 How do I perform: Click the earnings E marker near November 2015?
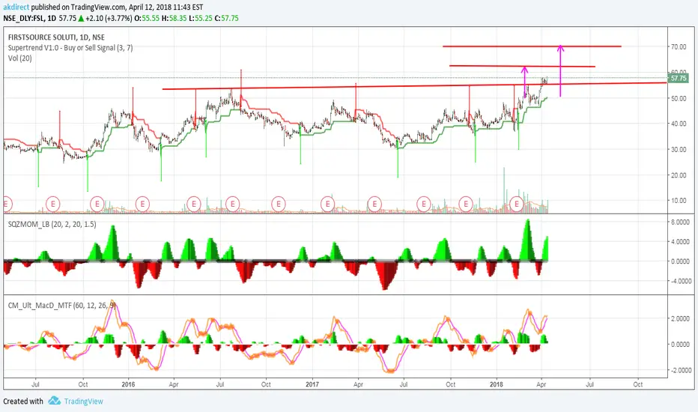pyautogui.click(x=97, y=204)
